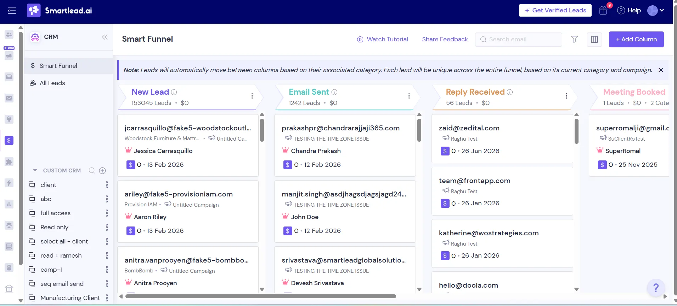Open the jcarrasquillo lead card
The height and width of the screenshot is (306, 677).
click(x=188, y=146)
